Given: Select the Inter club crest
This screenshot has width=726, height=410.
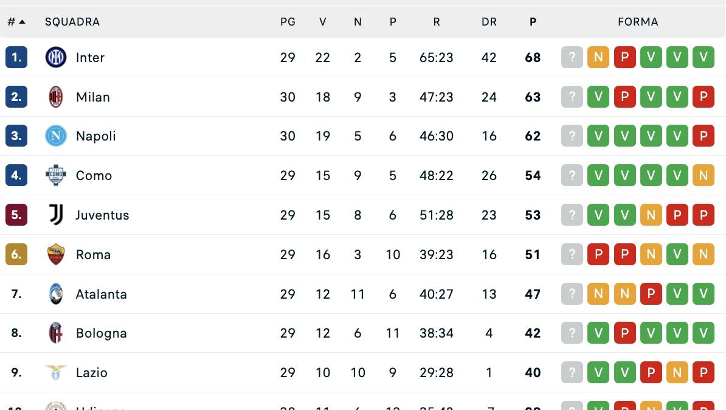Looking at the screenshot, I should tap(55, 57).
